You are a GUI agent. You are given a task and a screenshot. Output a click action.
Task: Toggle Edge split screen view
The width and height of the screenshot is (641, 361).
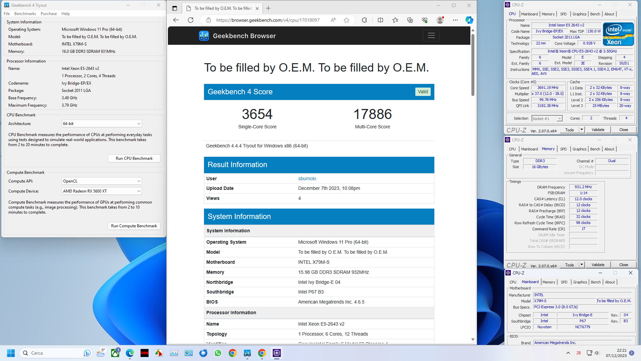coord(380,20)
